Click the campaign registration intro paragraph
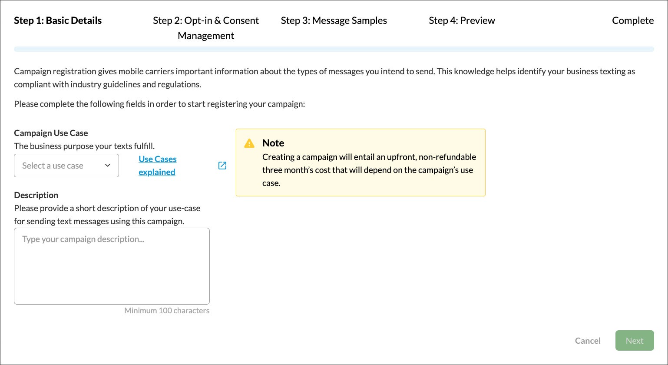668x365 pixels. coord(324,77)
